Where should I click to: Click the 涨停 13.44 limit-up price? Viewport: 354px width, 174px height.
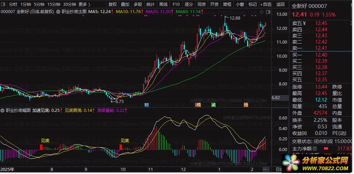321,87
